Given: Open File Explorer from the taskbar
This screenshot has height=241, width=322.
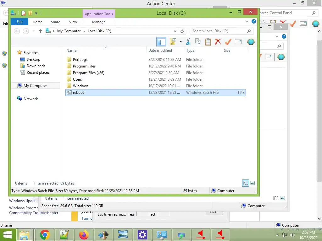Looking at the screenshot, I should [x=24, y=235].
